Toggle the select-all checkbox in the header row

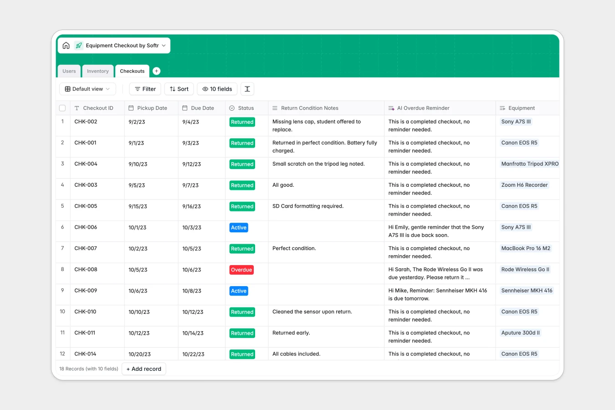(x=62, y=108)
